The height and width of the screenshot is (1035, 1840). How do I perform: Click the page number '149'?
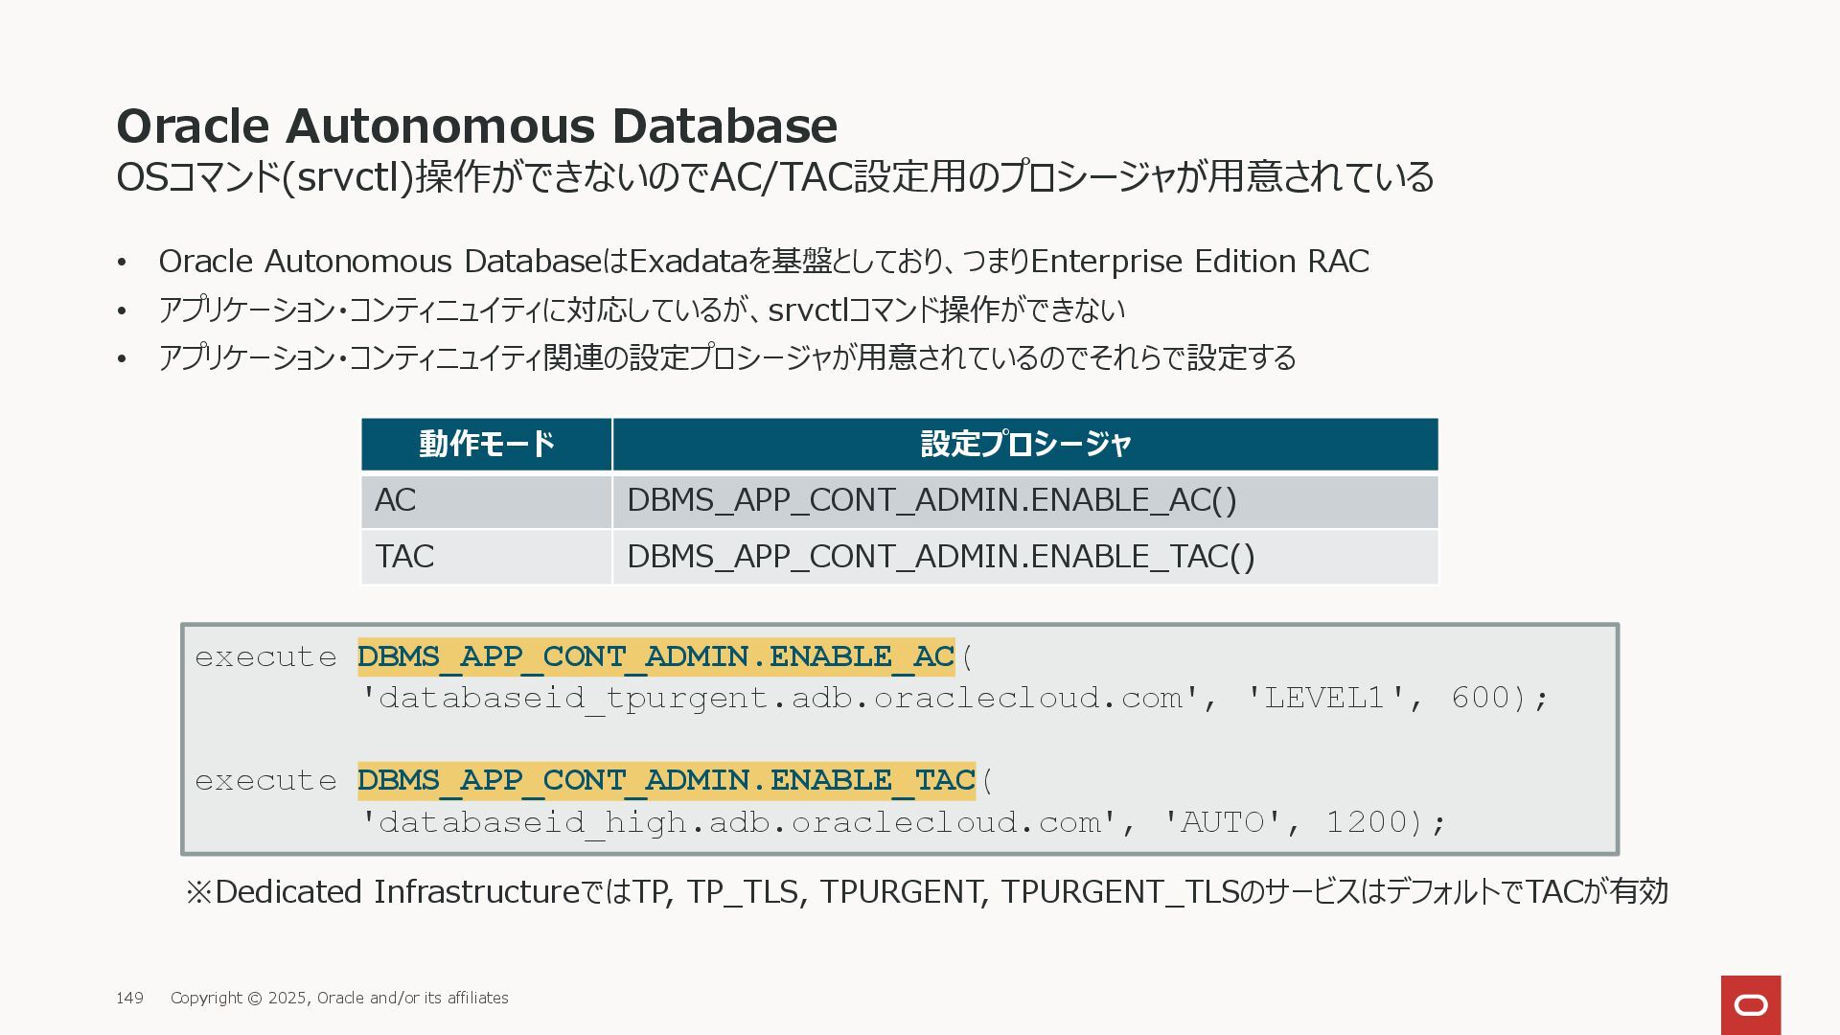[x=129, y=998]
